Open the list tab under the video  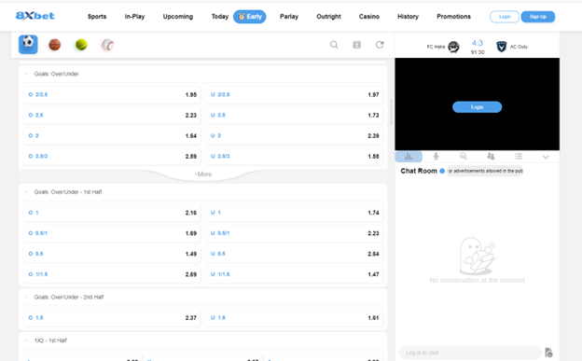[x=519, y=157]
